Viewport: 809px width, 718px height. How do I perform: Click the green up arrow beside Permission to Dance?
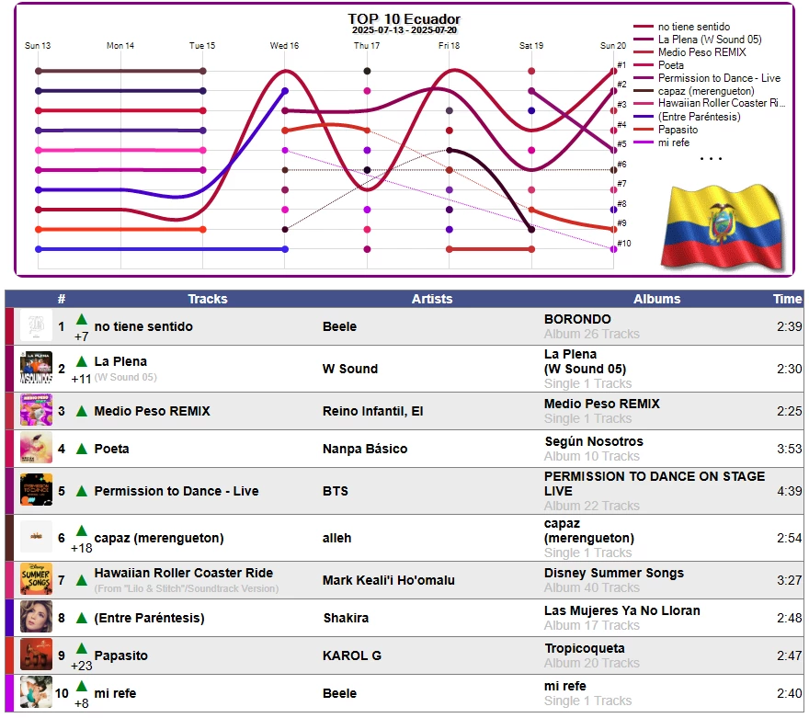tap(82, 491)
